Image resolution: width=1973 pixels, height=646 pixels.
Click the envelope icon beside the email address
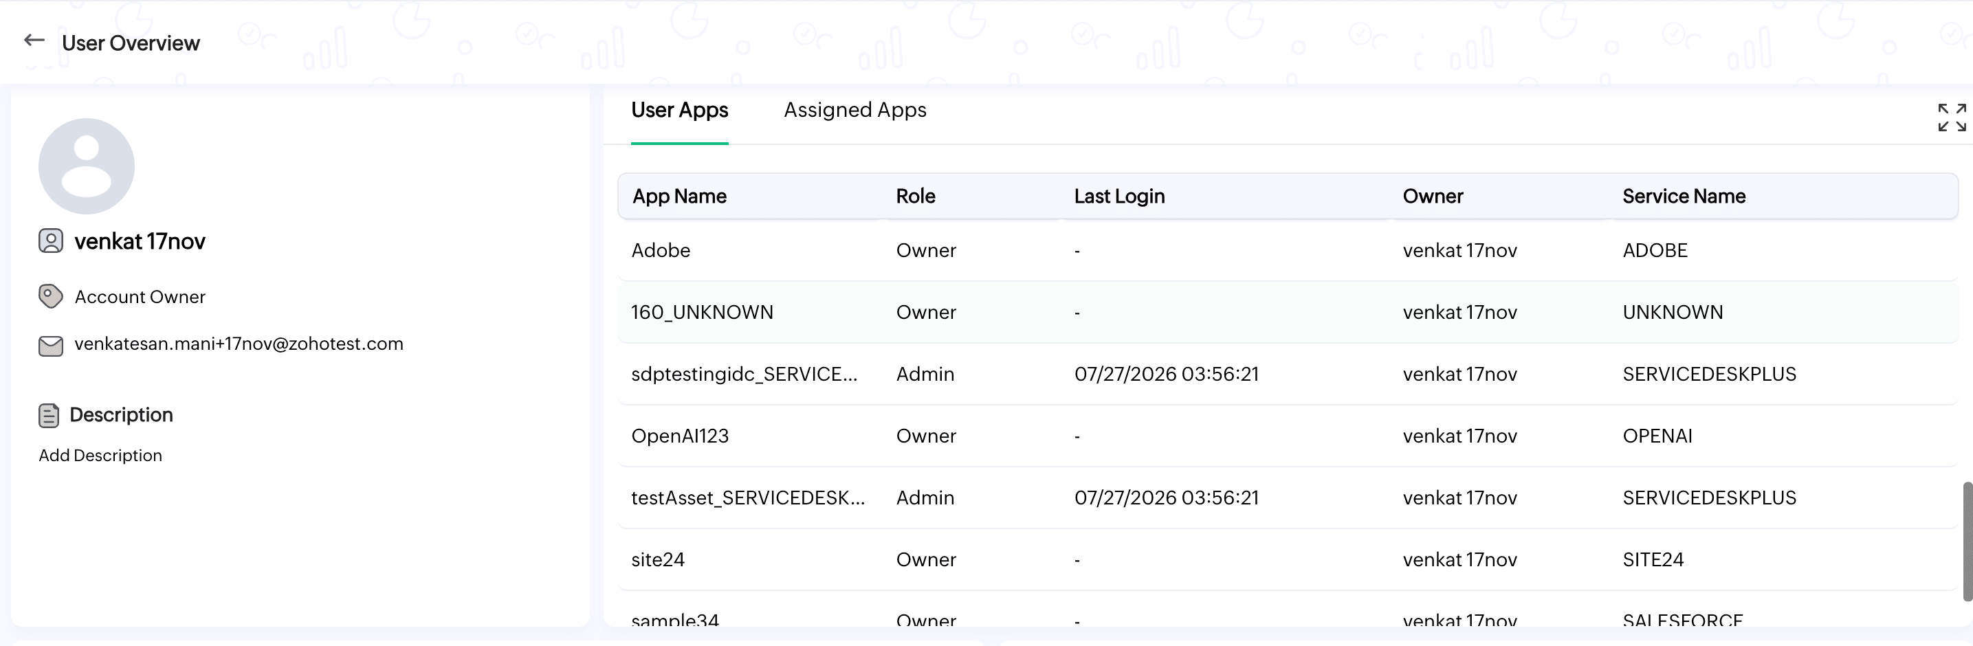(x=51, y=346)
